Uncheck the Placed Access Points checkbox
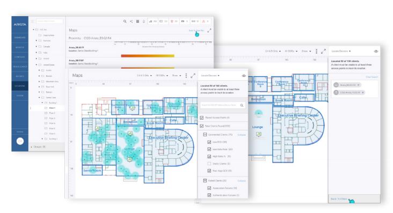 click(x=202, y=117)
